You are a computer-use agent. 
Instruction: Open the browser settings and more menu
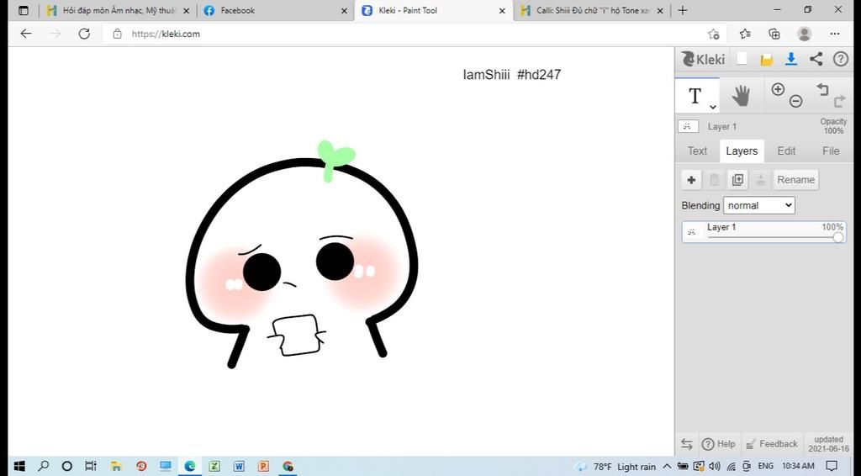tap(835, 34)
